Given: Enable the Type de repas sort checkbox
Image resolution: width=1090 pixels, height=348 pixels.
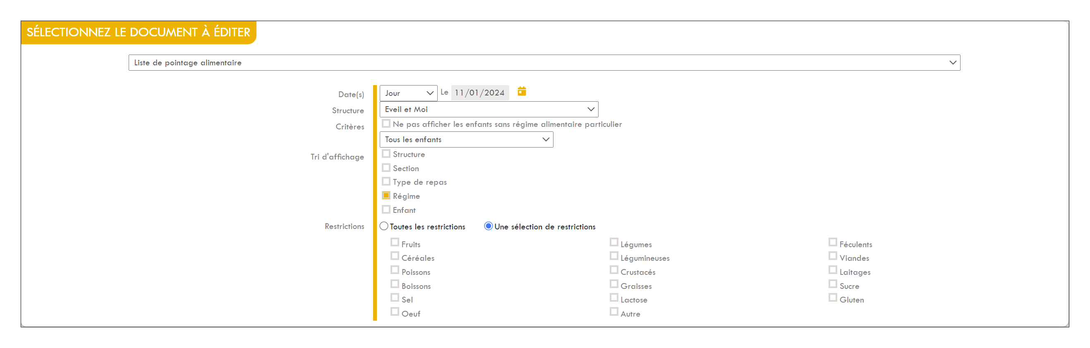Looking at the screenshot, I should (x=386, y=181).
